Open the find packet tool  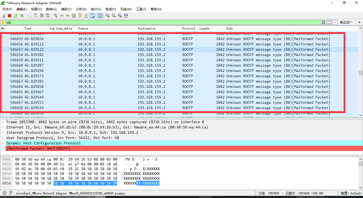[x=55, y=16]
